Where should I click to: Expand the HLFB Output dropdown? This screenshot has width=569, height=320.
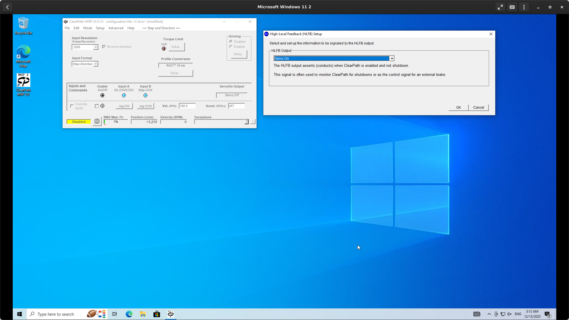coord(392,59)
